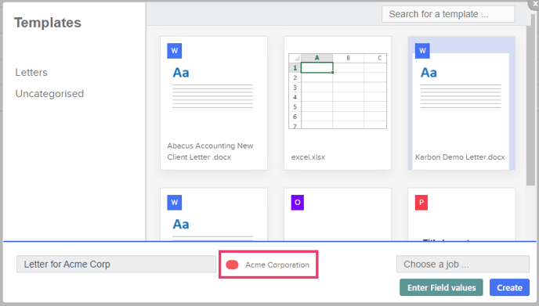Open the Uncategorised template category
The height and width of the screenshot is (306, 539).
coord(49,94)
